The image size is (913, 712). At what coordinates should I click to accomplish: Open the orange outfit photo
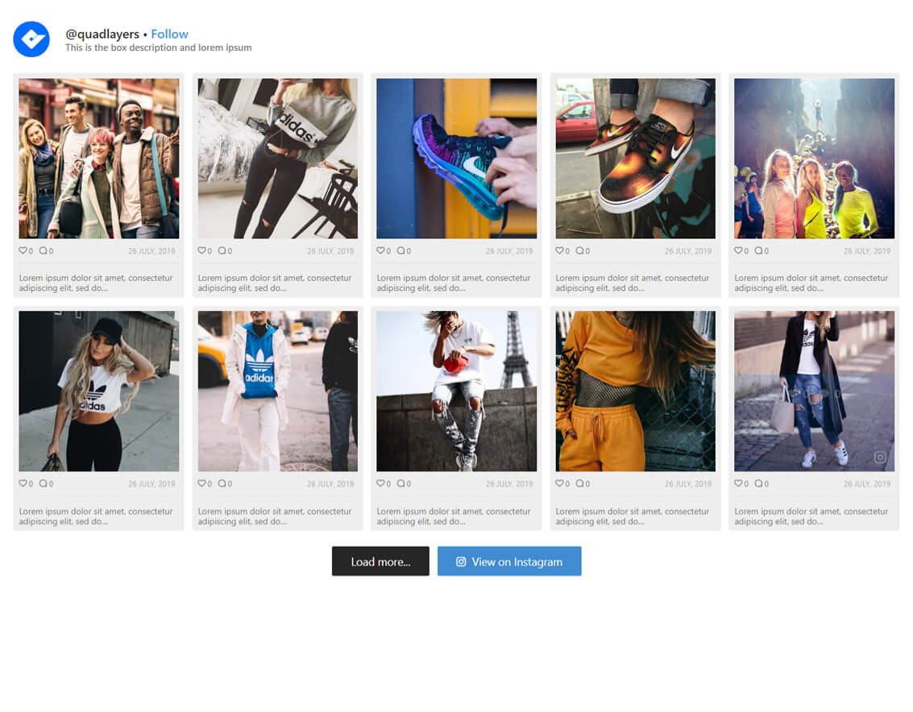pos(635,391)
